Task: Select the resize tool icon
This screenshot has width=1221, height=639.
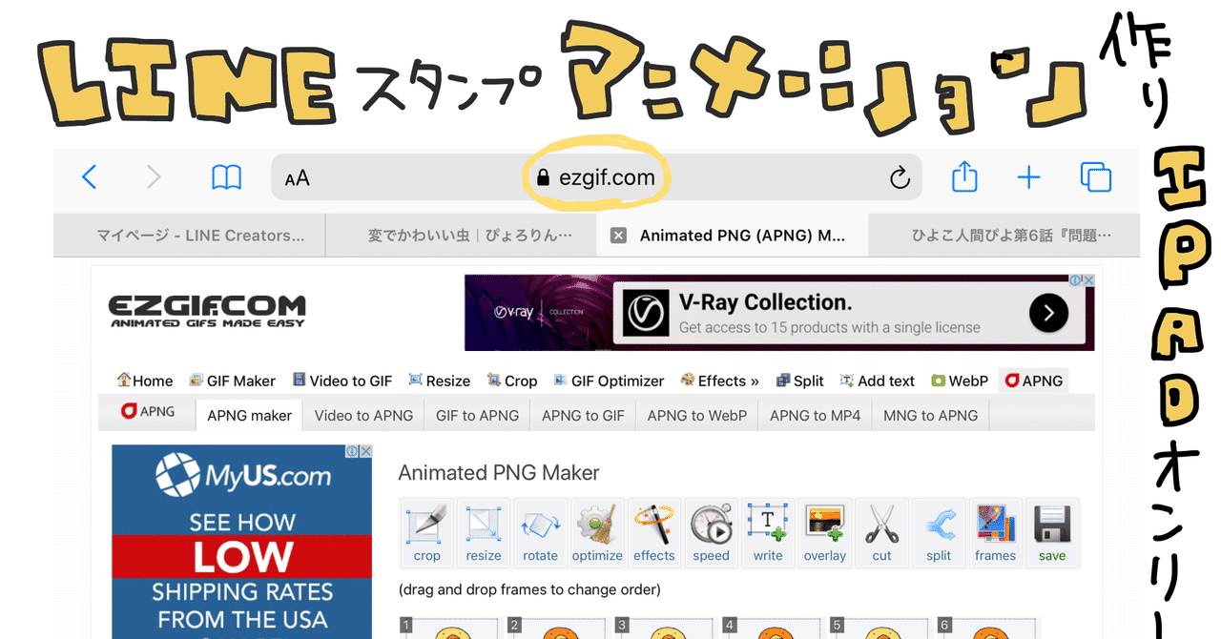Action: click(484, 532)
